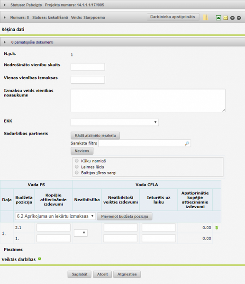Open the EKK dropdown
The width and height of the screenshot is (245, 284).
click(x=115, y=122)
